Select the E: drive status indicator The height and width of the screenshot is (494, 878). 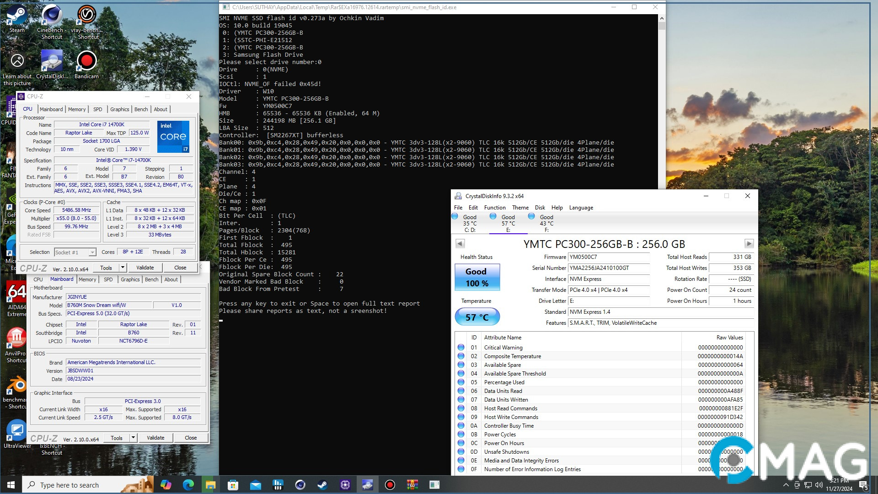click(508, 223)
